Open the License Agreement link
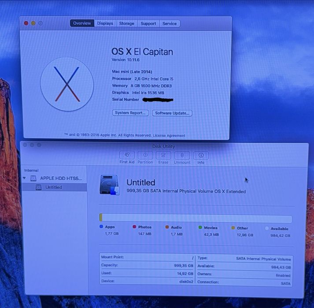Screen dimensions: 314x308 point(169,136)
